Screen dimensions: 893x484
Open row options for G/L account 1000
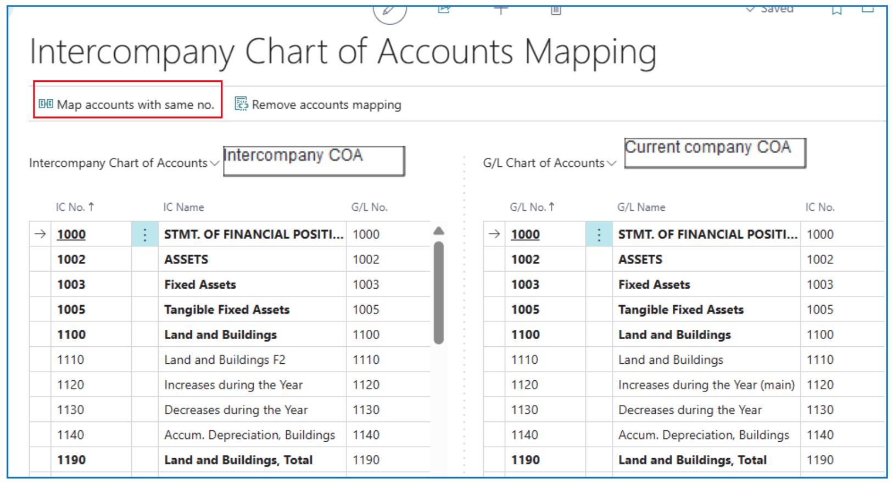[x=599, y=235]
